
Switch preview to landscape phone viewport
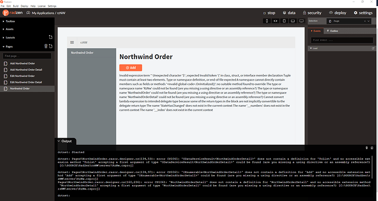276,21
